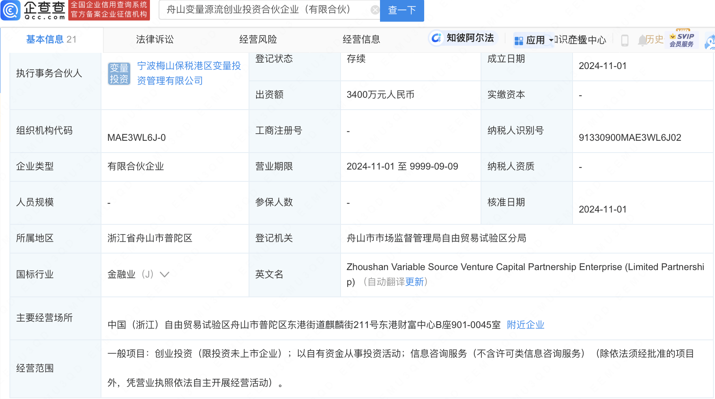Click the 变量投资 company logo thumbnail

point(119,73)
